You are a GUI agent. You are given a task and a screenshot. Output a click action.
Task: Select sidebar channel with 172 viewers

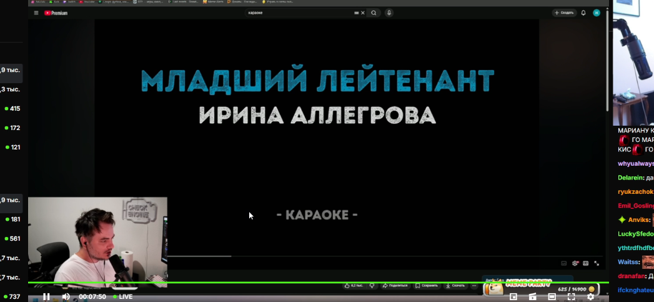pyautogui.click(x=11, y=128)
